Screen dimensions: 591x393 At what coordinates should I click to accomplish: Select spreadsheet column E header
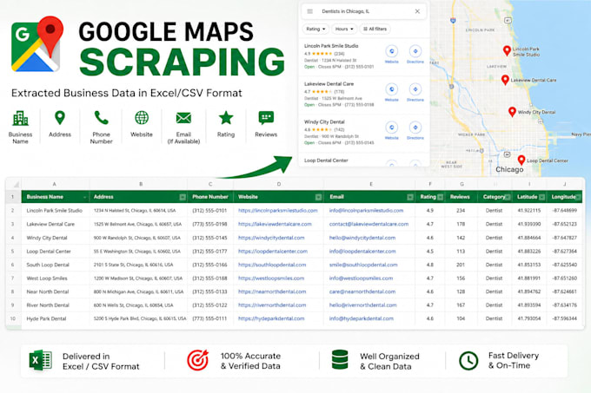369,184
